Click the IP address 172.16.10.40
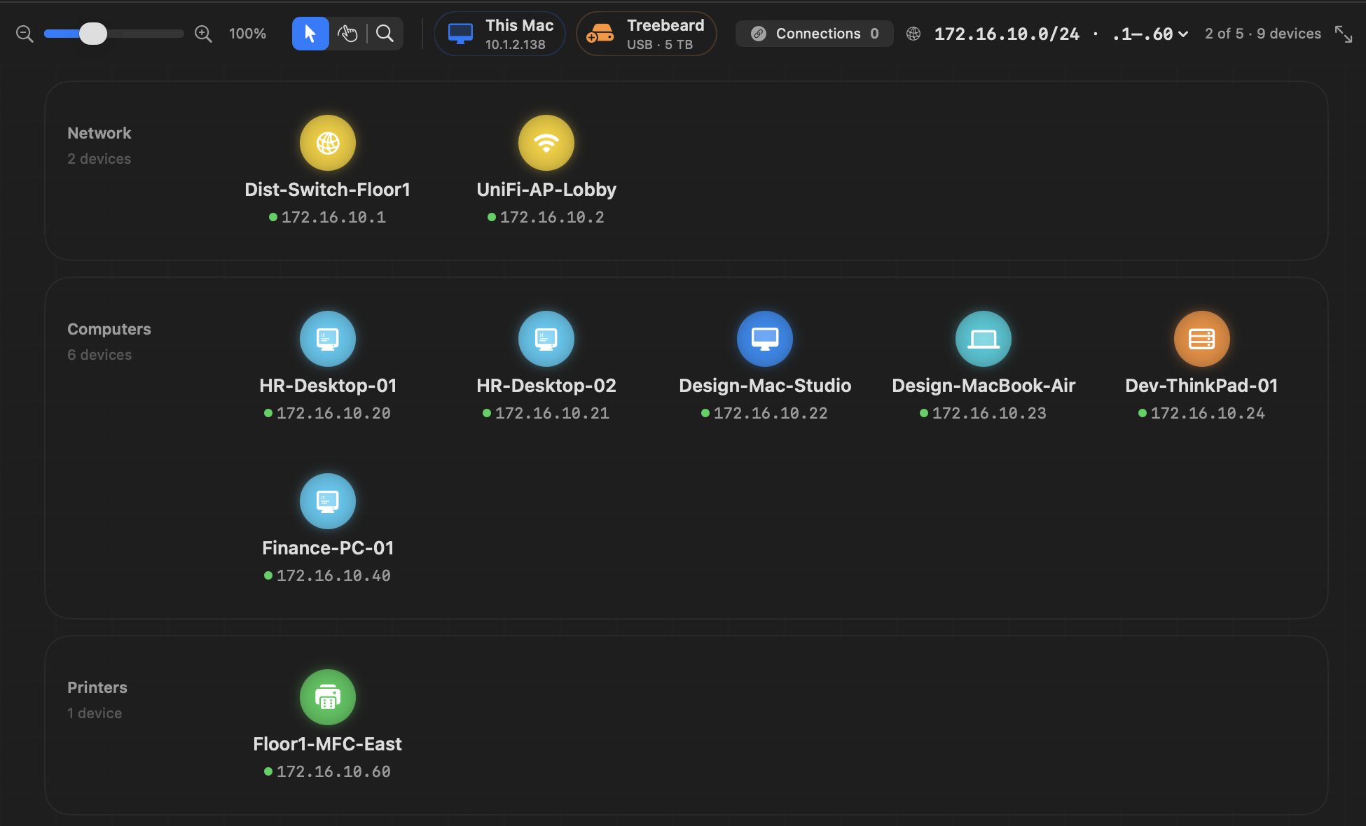 click(x=333, y=576)
